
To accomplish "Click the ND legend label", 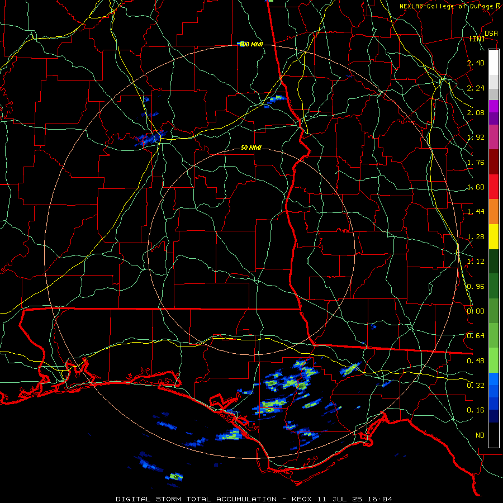I will tap(480, 435).
